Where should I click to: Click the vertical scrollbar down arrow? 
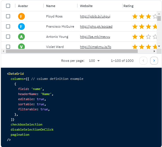159,46
